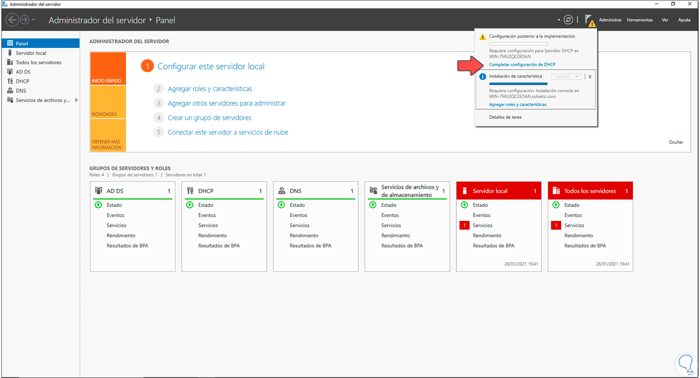Click the yellow warning icon in notification

(483, 36)
